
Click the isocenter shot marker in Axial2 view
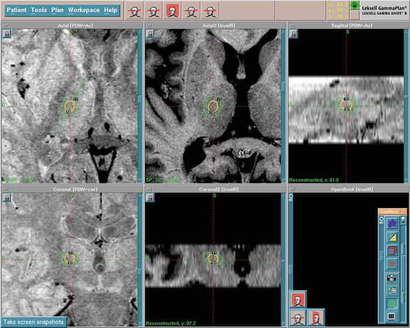coord(212,106)
